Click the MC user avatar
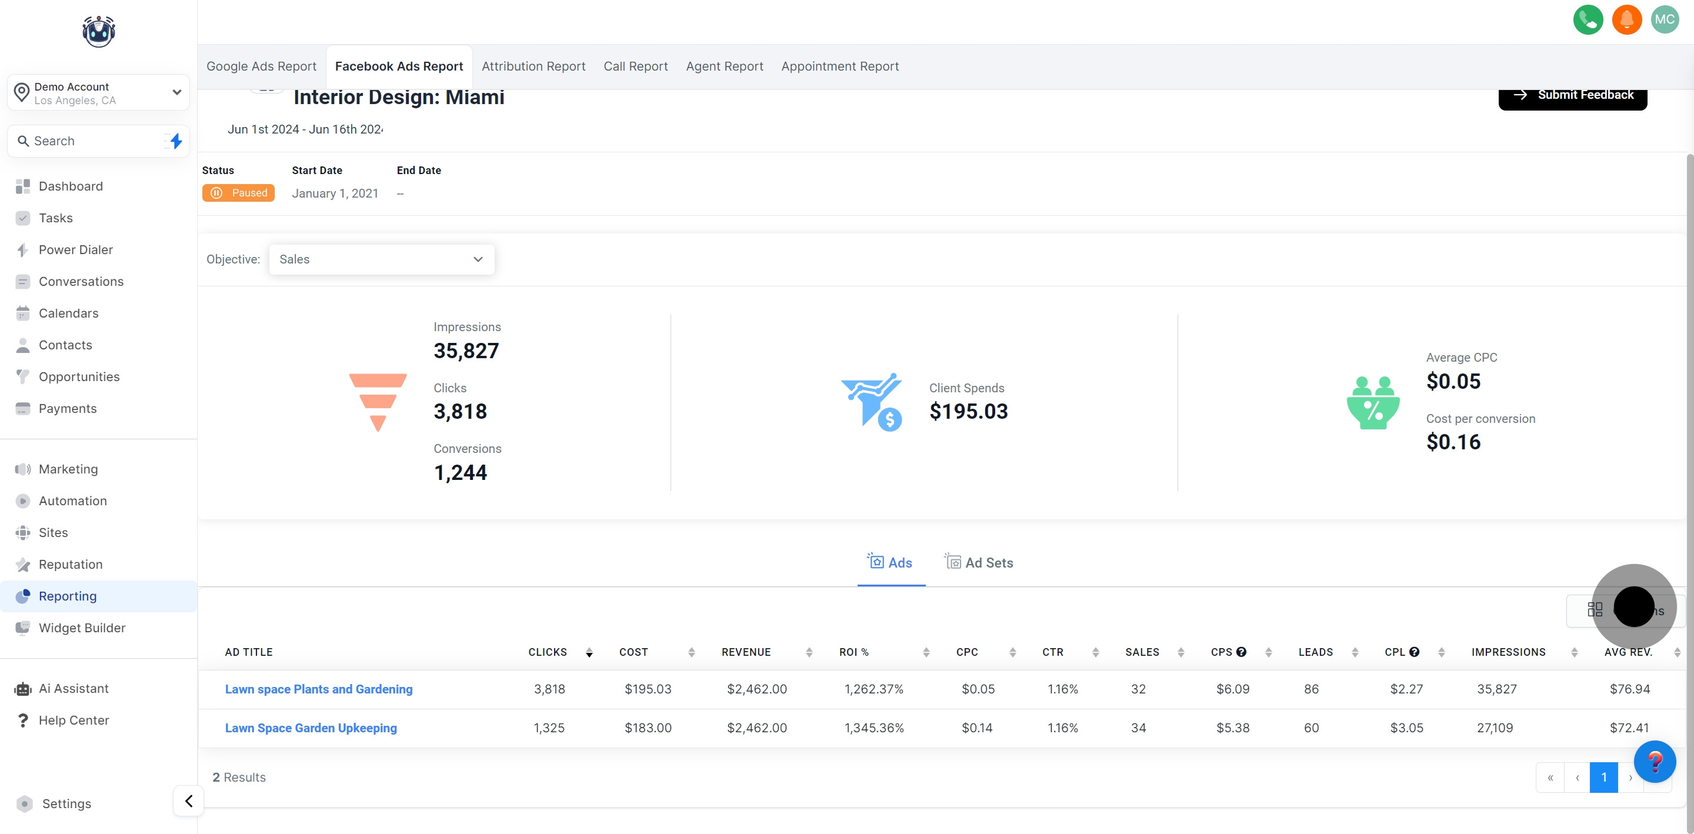This screenshot has width=1694, height=834. pos(1665,20)
